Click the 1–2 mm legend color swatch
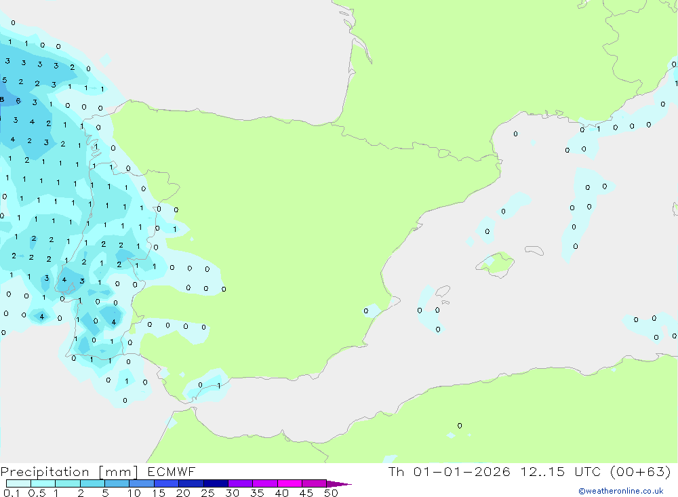This screenshot has height=497, width=678. coord(68,483)
